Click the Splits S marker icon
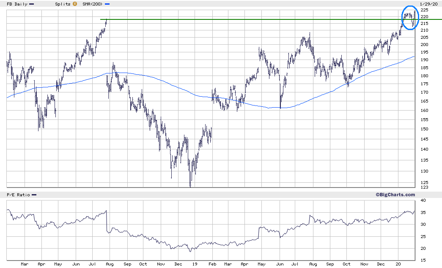 coord(75,4)
